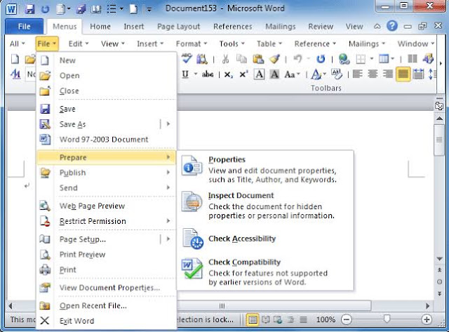Toggle Align Text Left
This screenshot has height=332, width=449.
click(357, 74)
